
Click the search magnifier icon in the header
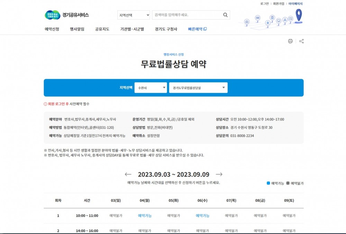pyautogui.click(x=225, y=15)
